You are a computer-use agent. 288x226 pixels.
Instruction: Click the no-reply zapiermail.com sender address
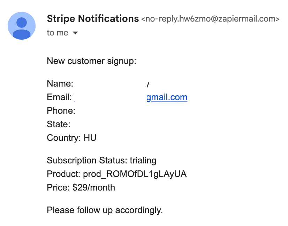click(x=210, y=19)
